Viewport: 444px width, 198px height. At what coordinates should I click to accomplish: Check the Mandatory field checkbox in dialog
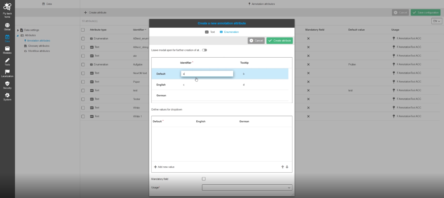tap(204, 179)
